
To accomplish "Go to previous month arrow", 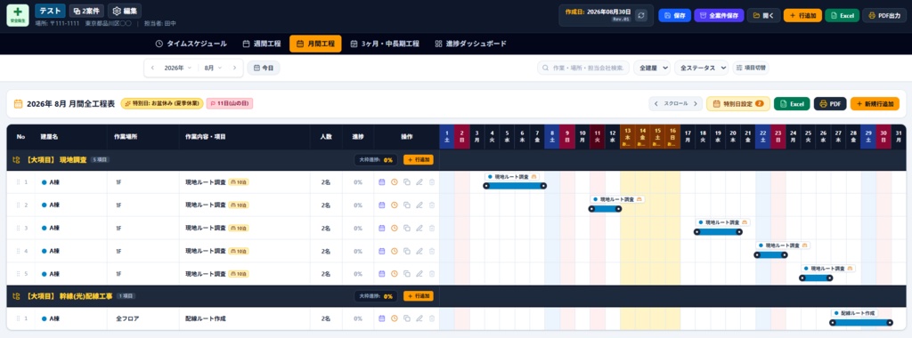I will (x=152, y=68).
